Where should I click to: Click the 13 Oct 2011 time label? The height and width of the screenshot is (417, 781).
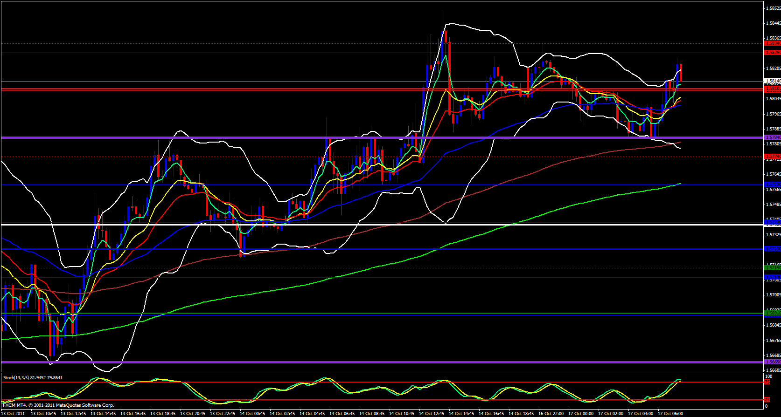[x=14, y=413]
